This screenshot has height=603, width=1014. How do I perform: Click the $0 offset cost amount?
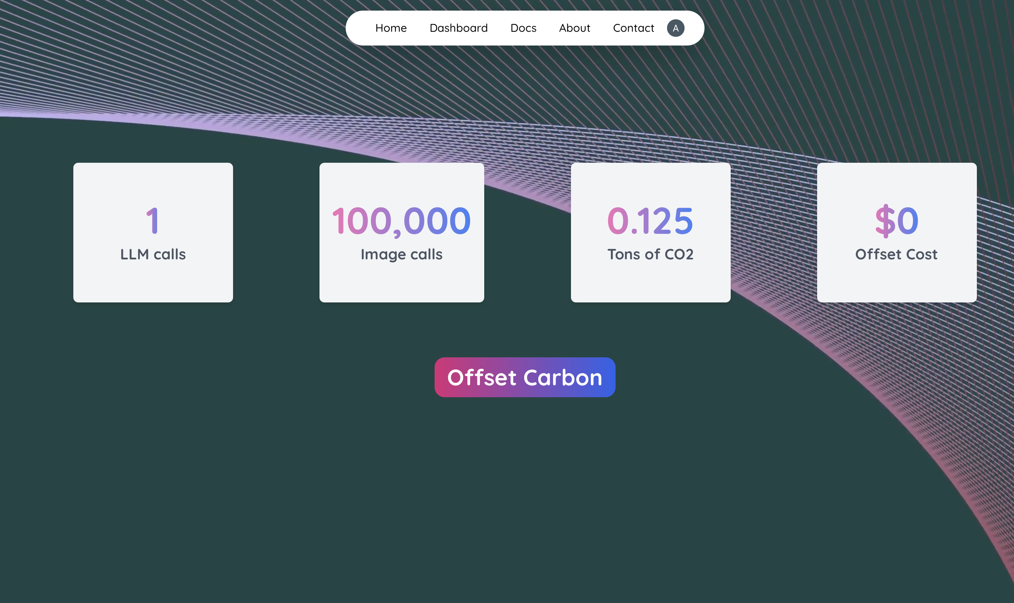pos(896,221)
